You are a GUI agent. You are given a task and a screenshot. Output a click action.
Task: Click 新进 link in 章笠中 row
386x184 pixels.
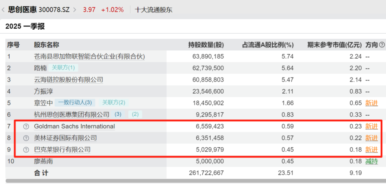pos(371,103)
